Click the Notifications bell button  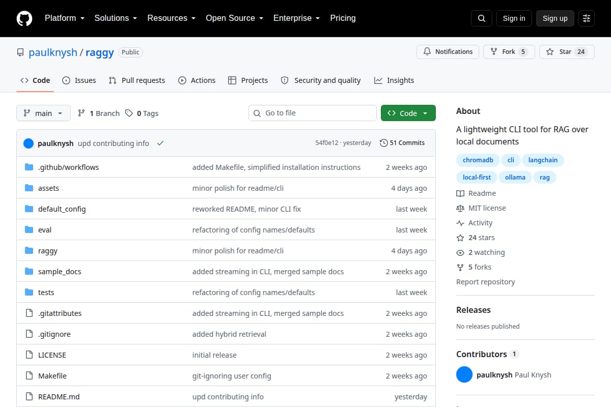(x=448, y=52)
